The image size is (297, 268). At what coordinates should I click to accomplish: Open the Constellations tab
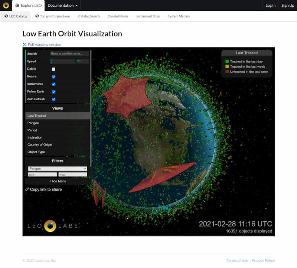pyautogui.click(x=118, y=16)
